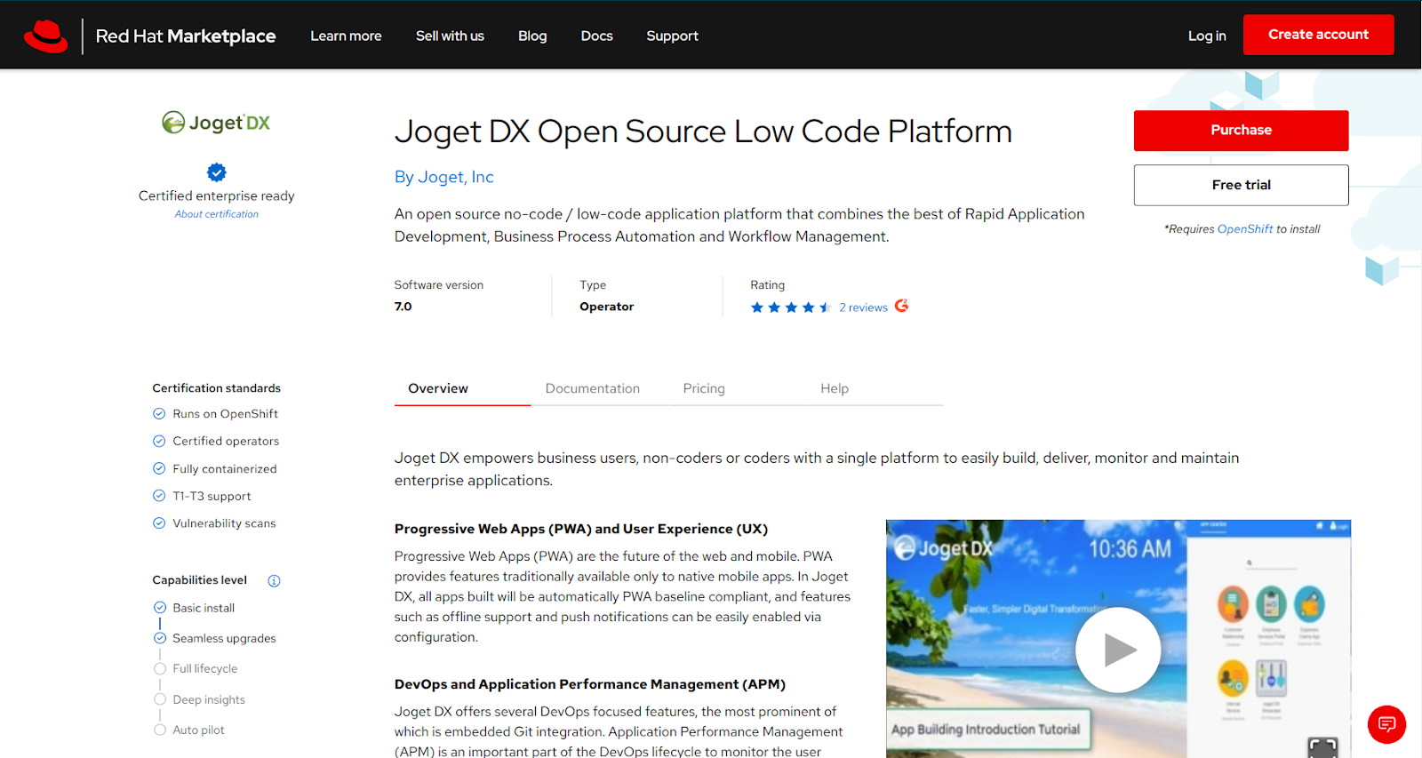The height and width of the screenshot is (758, 1422).
Task: Open the About certification link
Action: [217, 214]
